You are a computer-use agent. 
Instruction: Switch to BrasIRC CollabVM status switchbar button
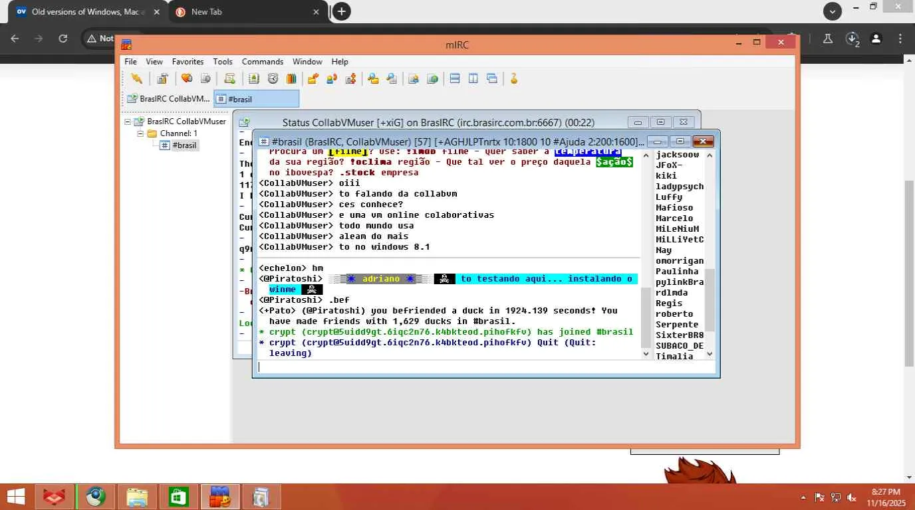[x=168, y=99]
